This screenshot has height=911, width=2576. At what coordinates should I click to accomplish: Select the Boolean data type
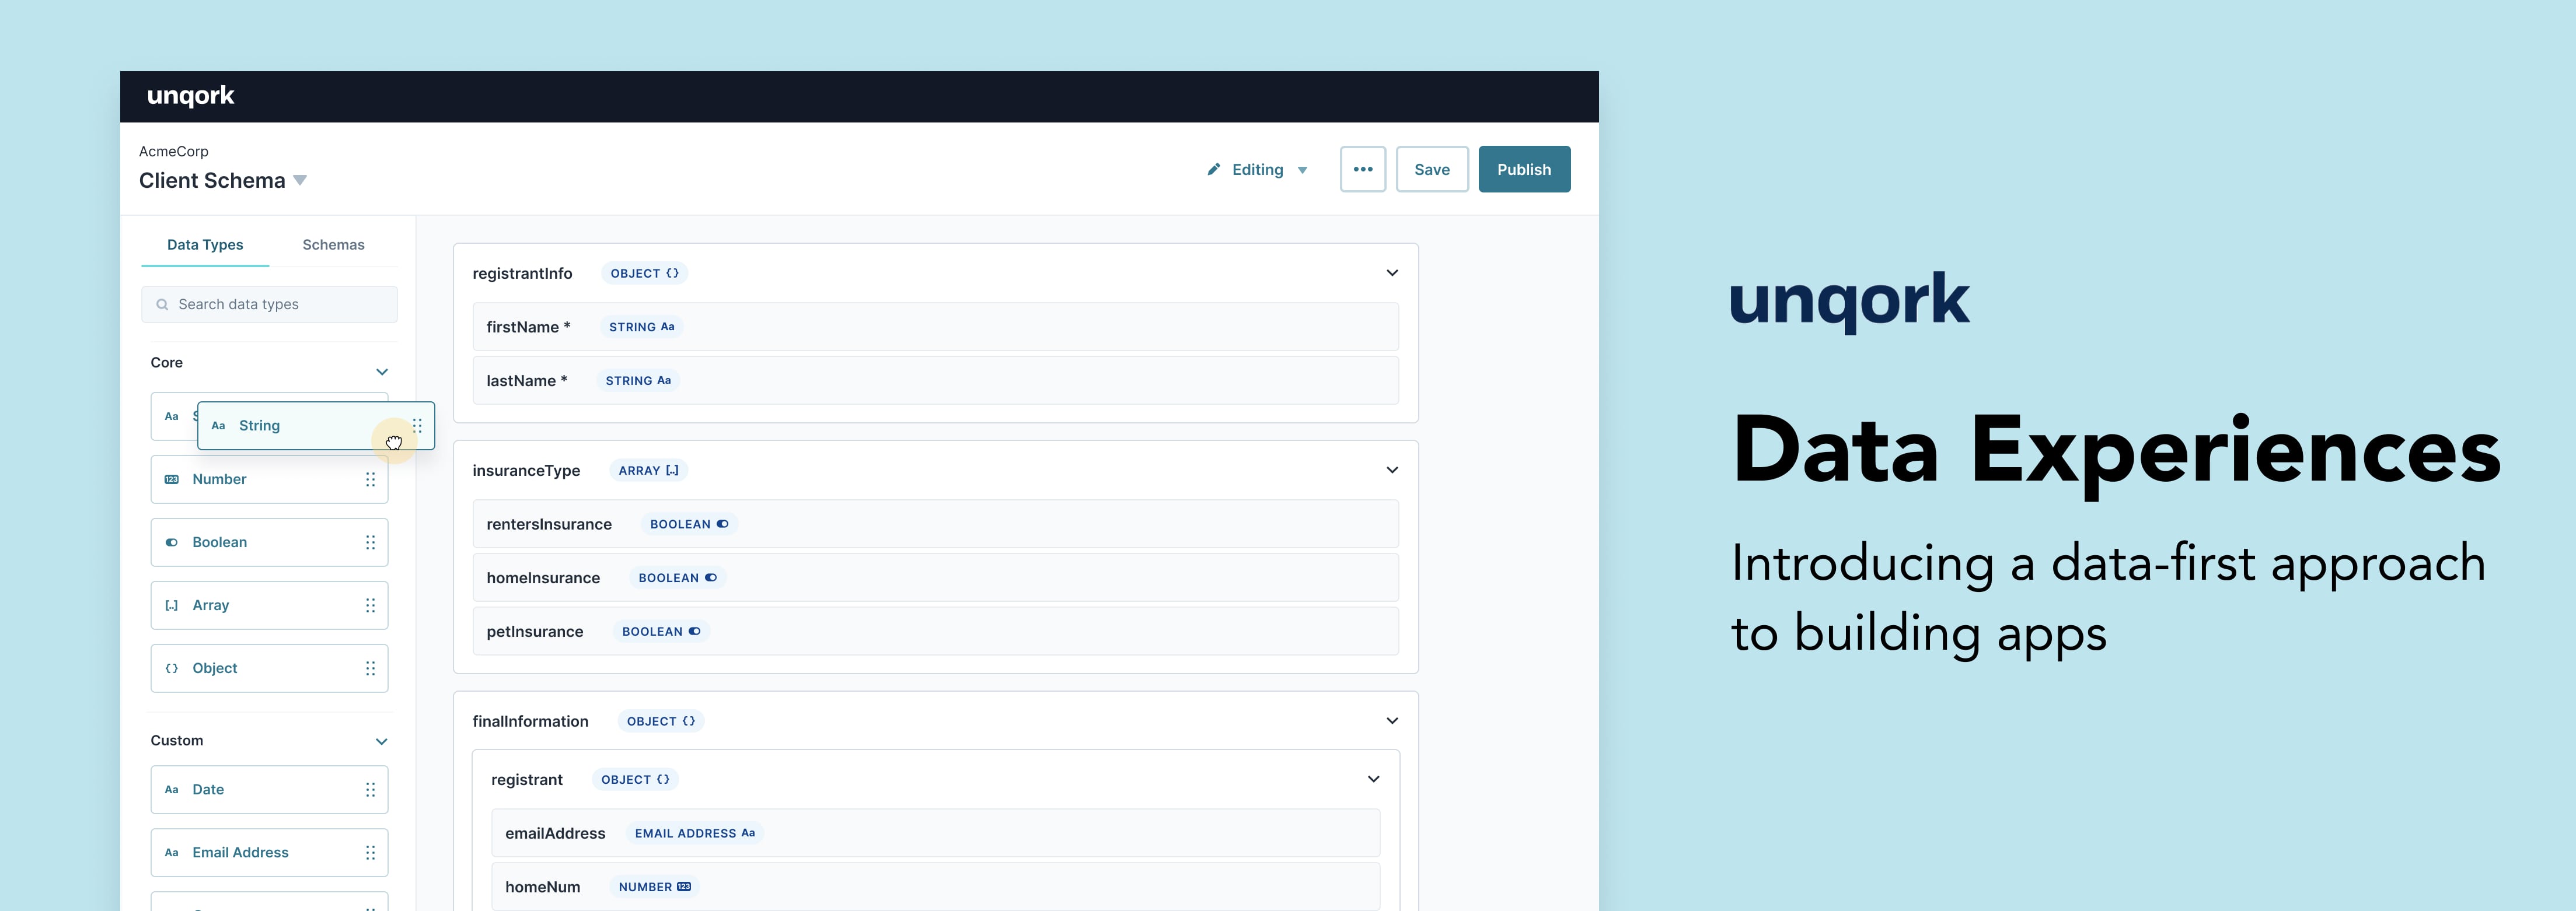pos(269,542)
